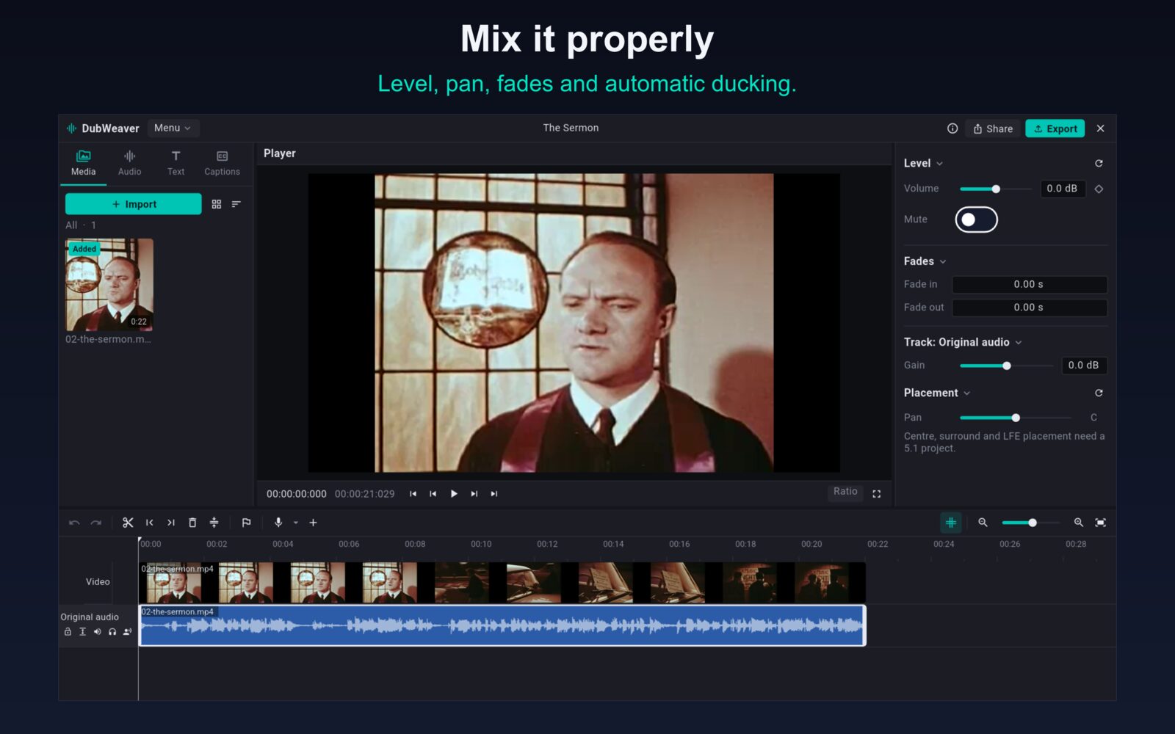Zoom out the timeline
Viewport: 1175px width, 734px height.
tap(983, 523)
